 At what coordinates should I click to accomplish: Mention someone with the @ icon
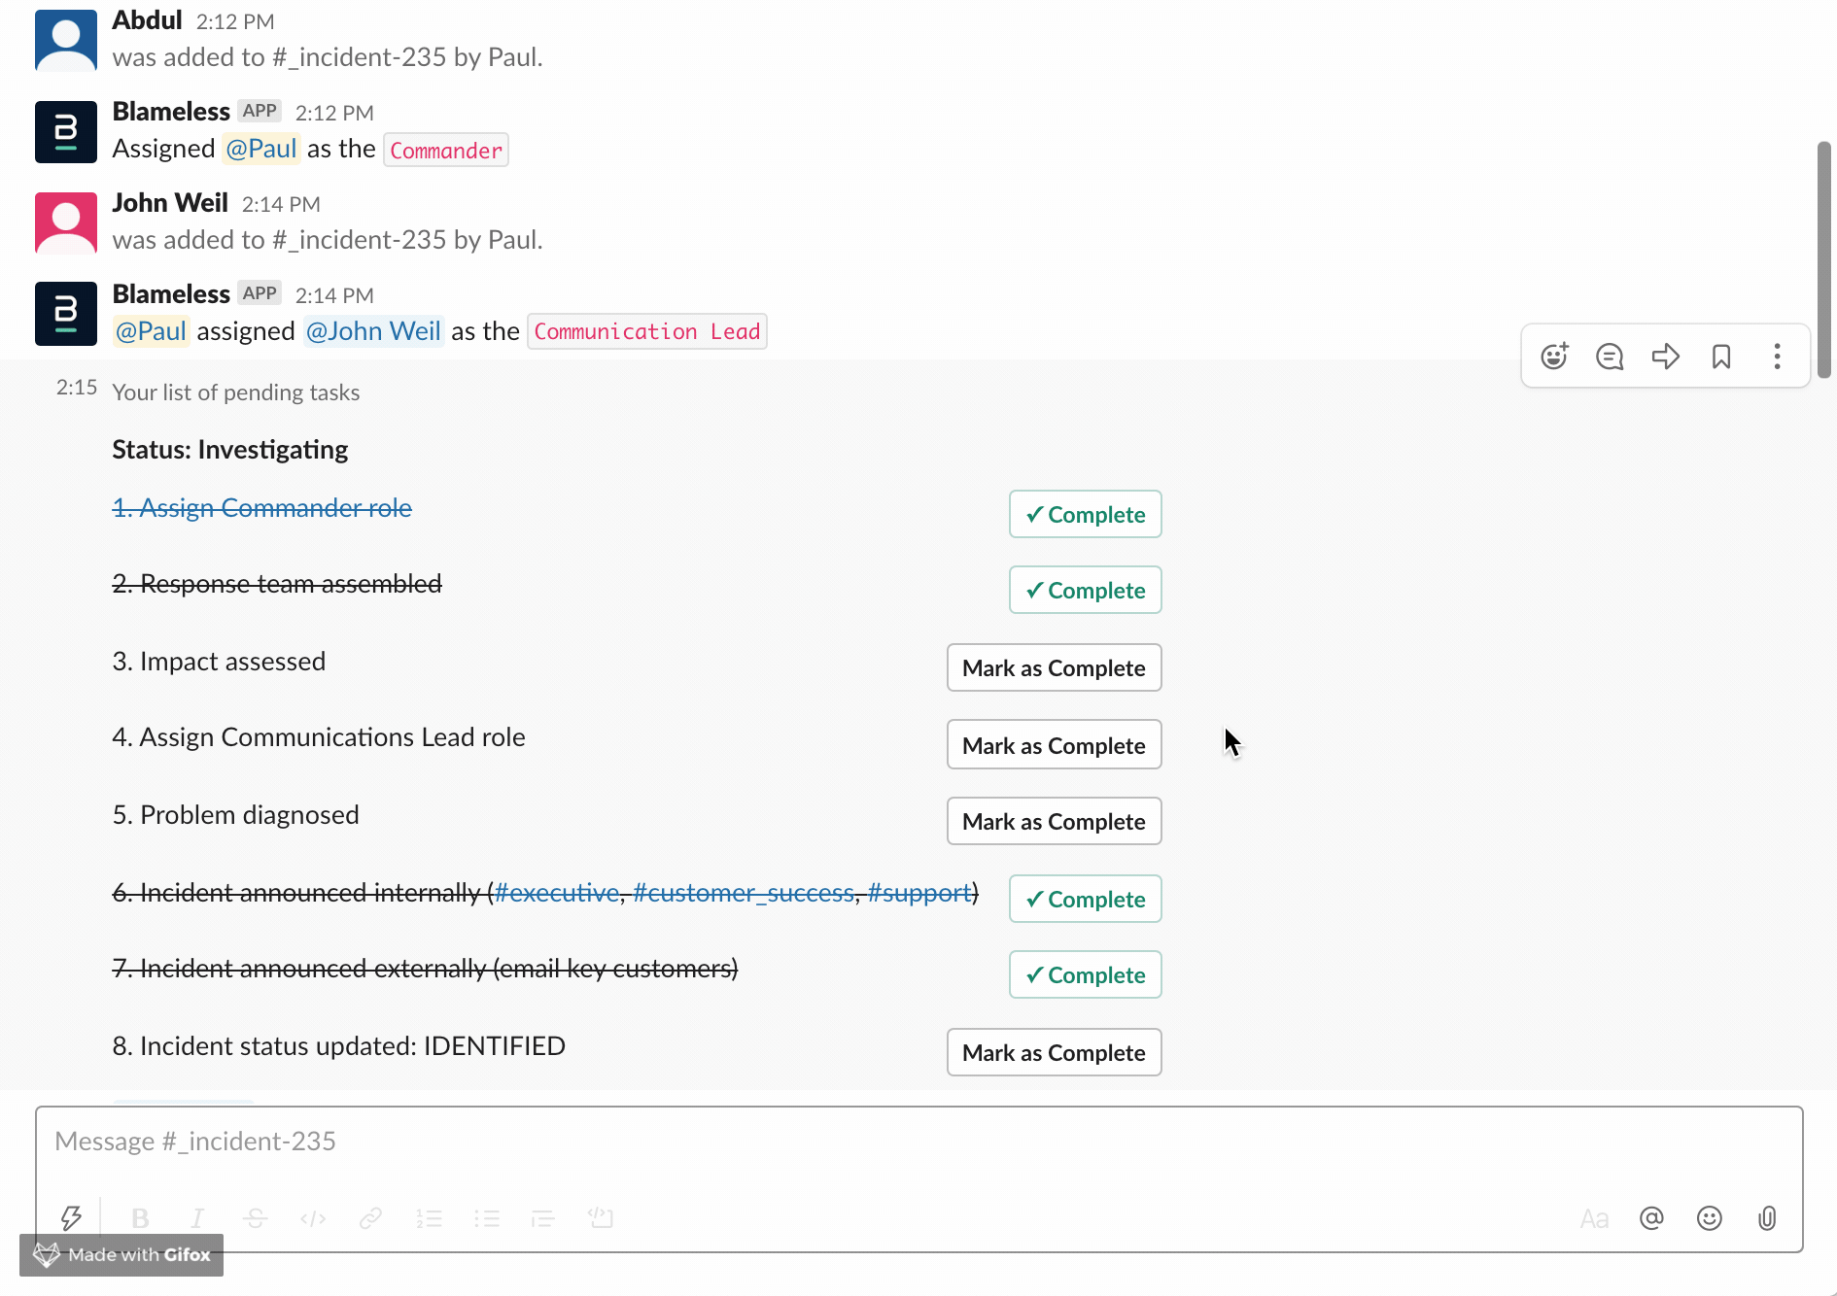point(1651,1218)
